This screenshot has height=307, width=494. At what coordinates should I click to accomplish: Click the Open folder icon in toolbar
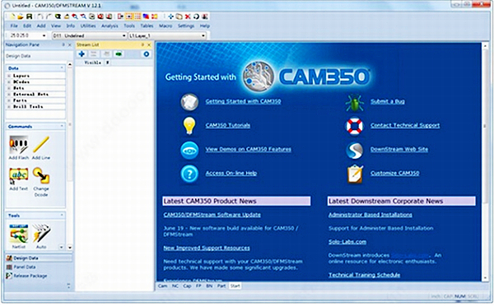click(x=21, y=16)
